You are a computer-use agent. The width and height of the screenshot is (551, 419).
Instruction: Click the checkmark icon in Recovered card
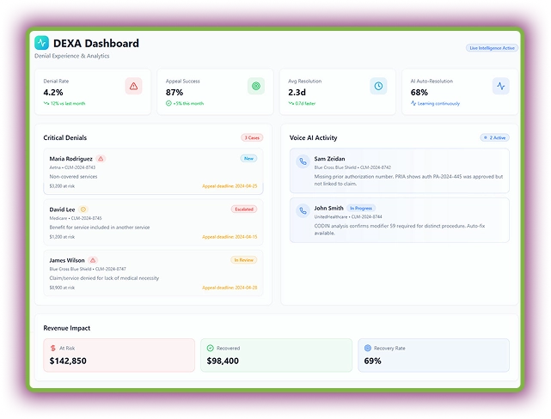click(211, 348)
